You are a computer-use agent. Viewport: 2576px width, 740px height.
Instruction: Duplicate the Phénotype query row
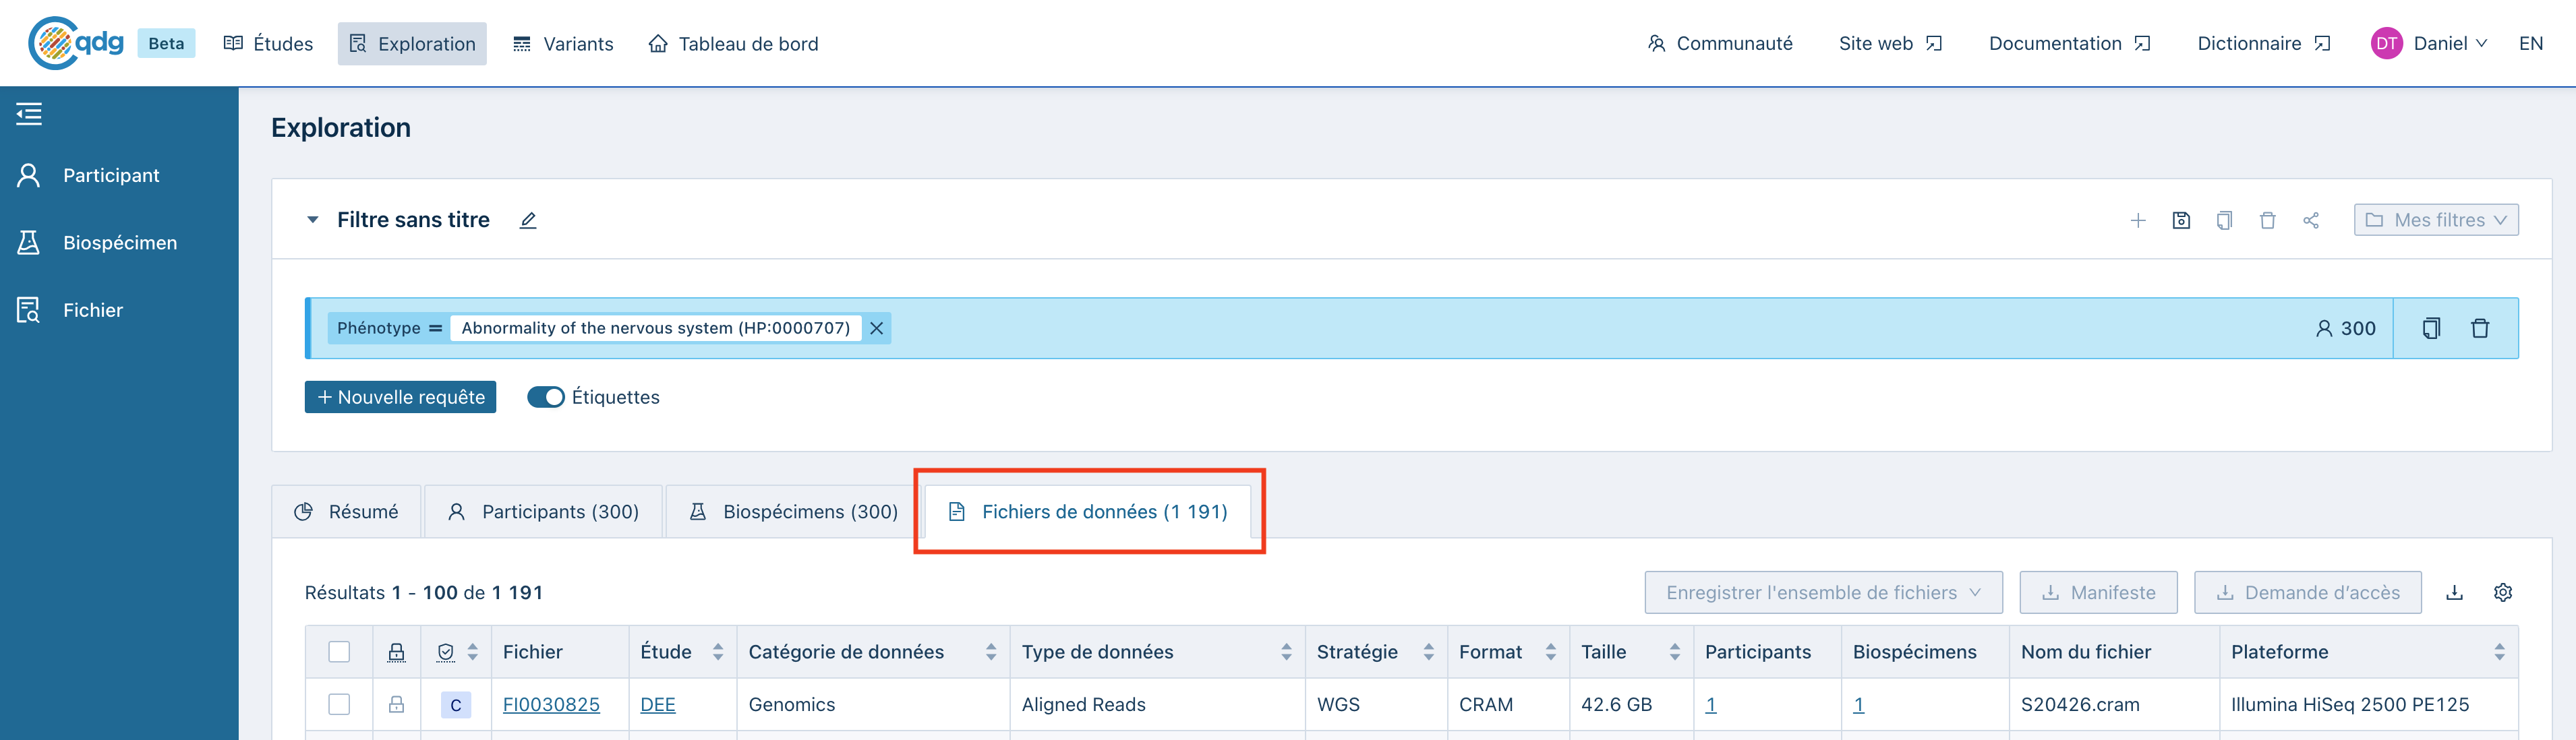[2431, 328]
